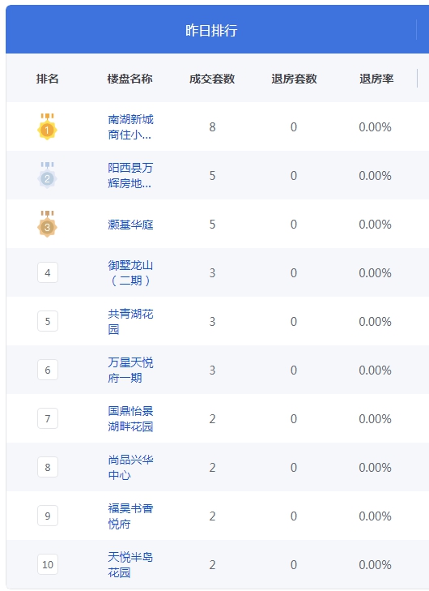Click the silver rank 2 medal icon
The height and width of the screenshot is (591, 429).
tap(47, 175)
